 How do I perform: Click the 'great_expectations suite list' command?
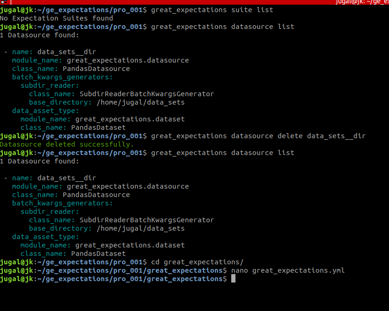212,10
